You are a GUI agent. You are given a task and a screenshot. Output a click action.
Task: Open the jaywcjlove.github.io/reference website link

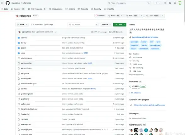145,37
